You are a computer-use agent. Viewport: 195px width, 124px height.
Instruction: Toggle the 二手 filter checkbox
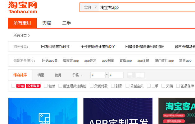click(x=149, y=86)
